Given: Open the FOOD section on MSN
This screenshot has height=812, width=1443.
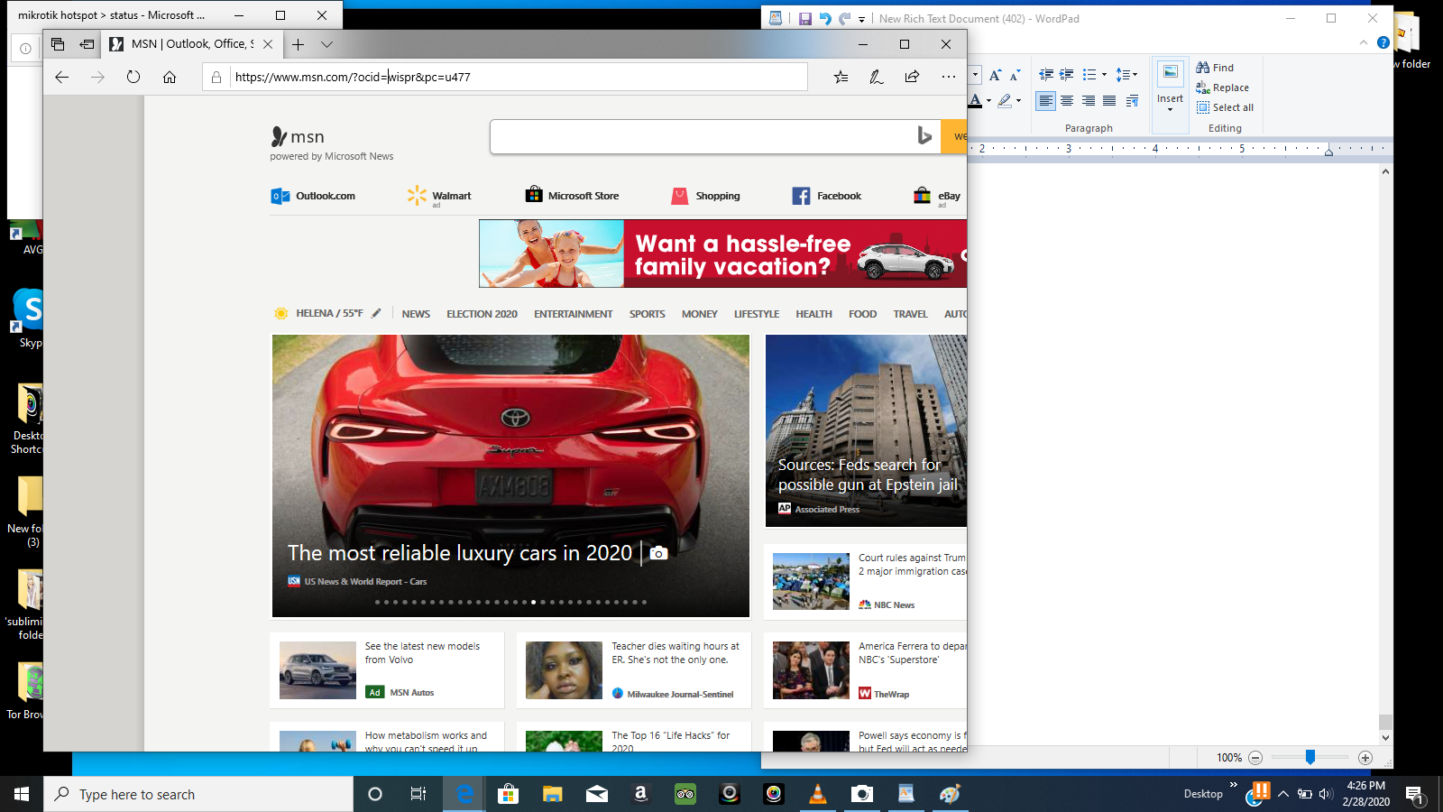Looking at the screenshot, I should tap(862, 314).
